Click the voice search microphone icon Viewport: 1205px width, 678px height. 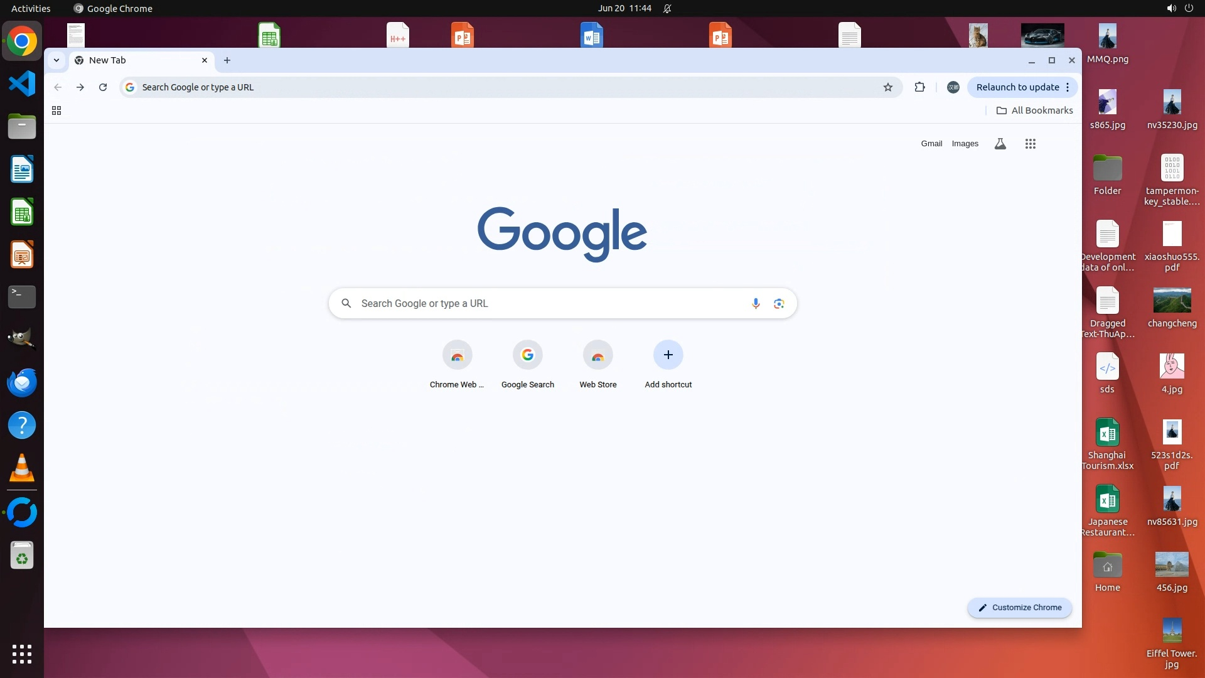pyautogui.click(x=756, y=303)
